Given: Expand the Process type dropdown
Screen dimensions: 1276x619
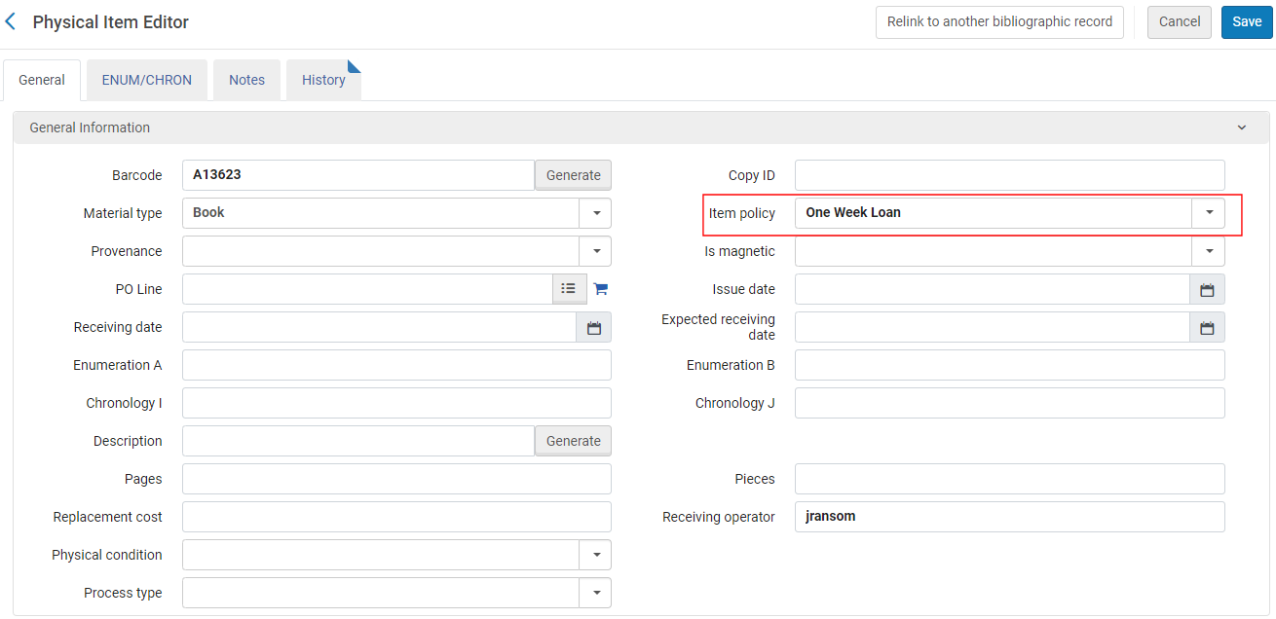Looking at the screenshot, I should click(x=595, y=593).
